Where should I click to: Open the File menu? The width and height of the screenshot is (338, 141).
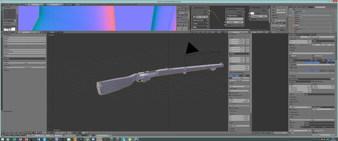click(x=7, y=4)
